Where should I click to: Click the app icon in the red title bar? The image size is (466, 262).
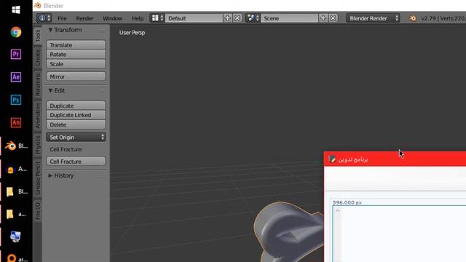(x=332, y=159)
